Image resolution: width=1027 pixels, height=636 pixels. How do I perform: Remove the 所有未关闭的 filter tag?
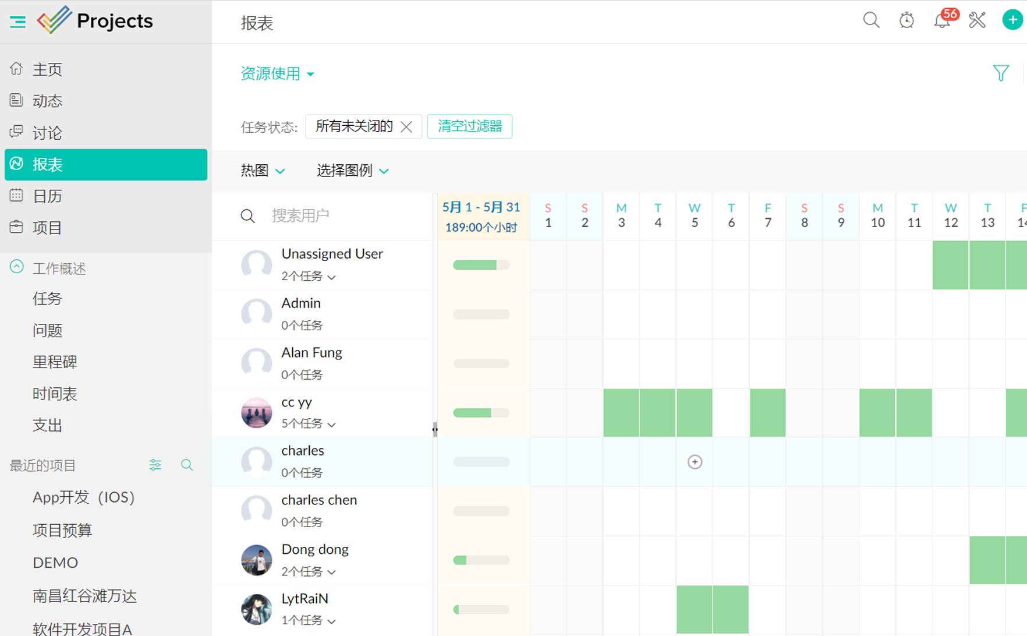coord(406,126)
